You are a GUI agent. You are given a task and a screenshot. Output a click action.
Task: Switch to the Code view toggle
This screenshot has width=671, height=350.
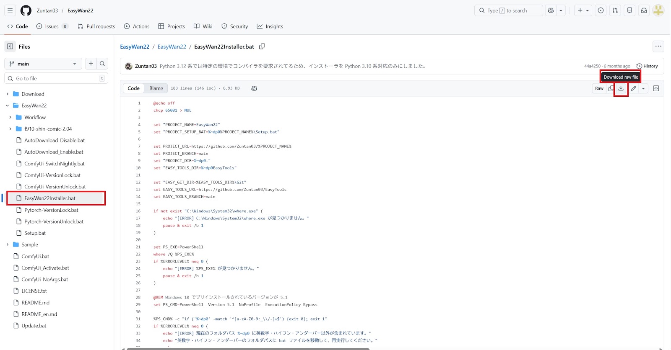pos(133,88)
